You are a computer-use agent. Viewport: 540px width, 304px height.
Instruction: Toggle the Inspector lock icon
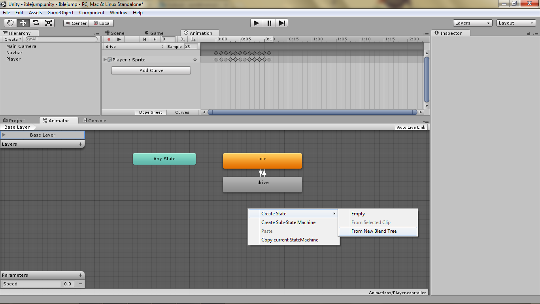pyautogui.click(x=529, y=34)
